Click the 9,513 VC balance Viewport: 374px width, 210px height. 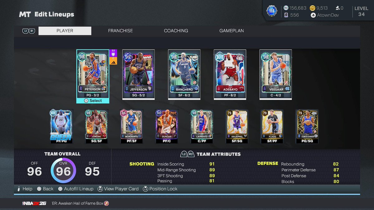pos(322,8)
